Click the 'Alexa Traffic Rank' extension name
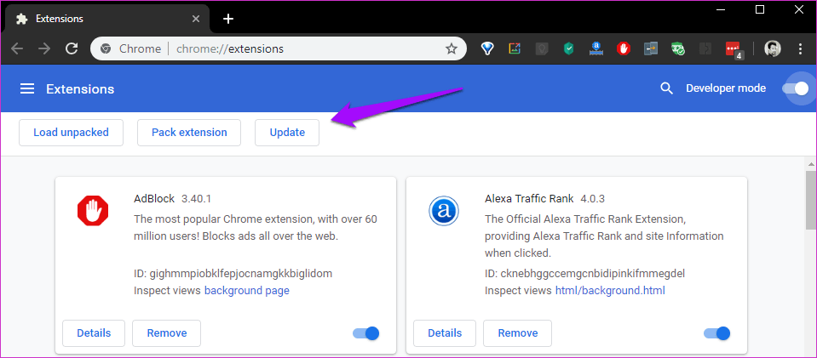 tap(529, 199)
